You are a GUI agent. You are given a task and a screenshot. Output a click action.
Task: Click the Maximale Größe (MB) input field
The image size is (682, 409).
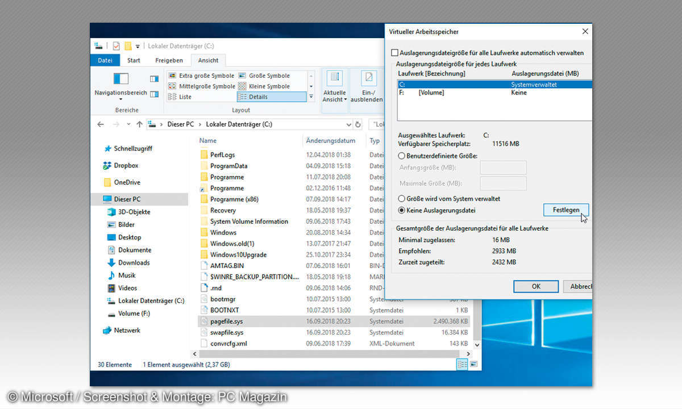coord(503,183)
